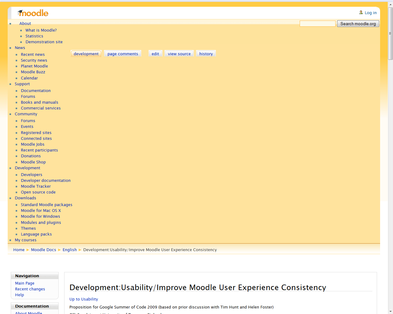Go to the Demonstration site
Viewport: 393px width, 314px height.
(x=44, y=42)
